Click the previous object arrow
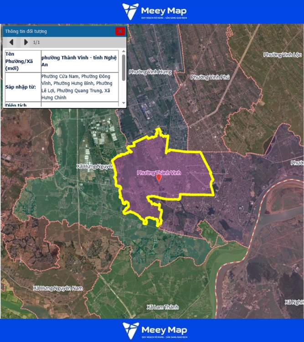This screenshot has width=304, height=342. [x=11, y=42]
